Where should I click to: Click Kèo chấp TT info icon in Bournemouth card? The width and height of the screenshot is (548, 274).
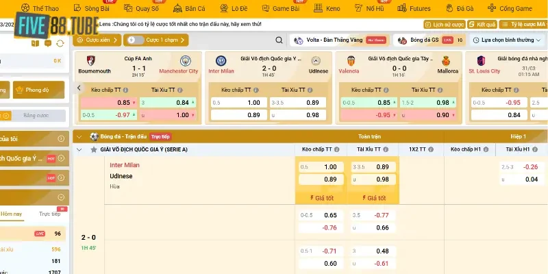pyautogui.click(x=125, y=90)
